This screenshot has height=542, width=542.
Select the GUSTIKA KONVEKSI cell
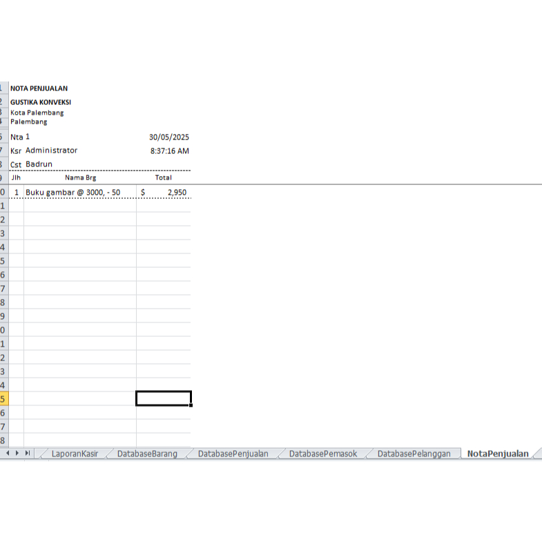pos(41,102)
